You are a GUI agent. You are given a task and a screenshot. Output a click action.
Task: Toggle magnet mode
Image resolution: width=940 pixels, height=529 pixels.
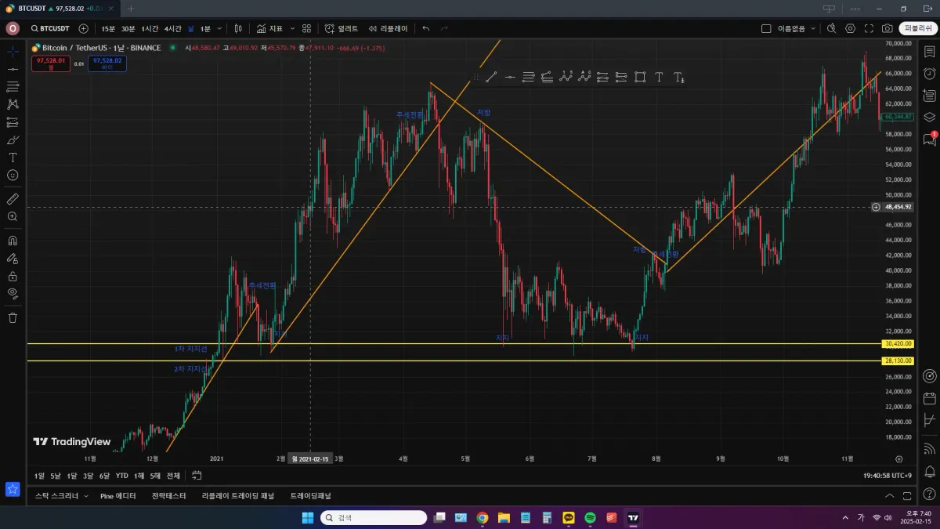tap(13, 240)
